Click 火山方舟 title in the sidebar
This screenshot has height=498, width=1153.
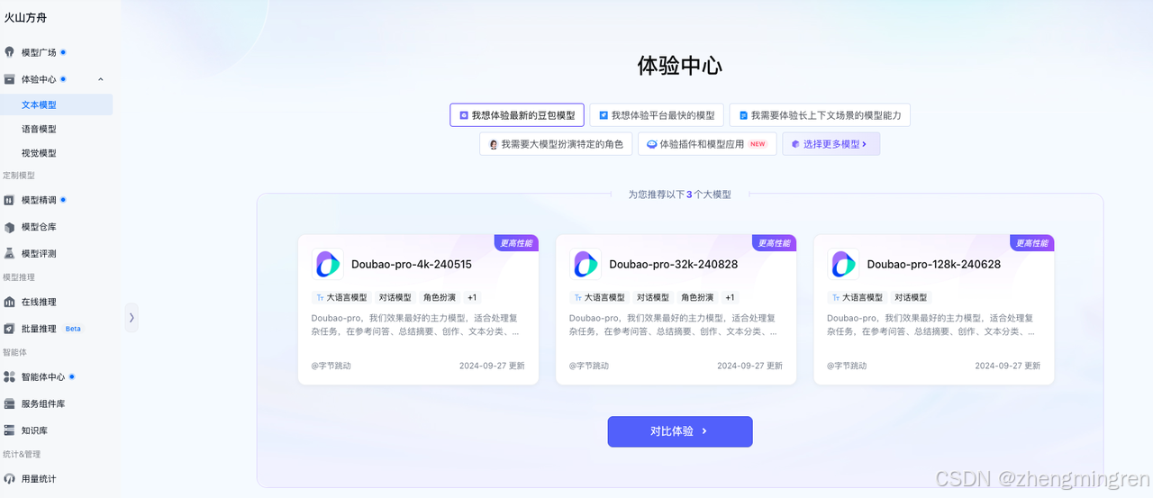[27, 16]
